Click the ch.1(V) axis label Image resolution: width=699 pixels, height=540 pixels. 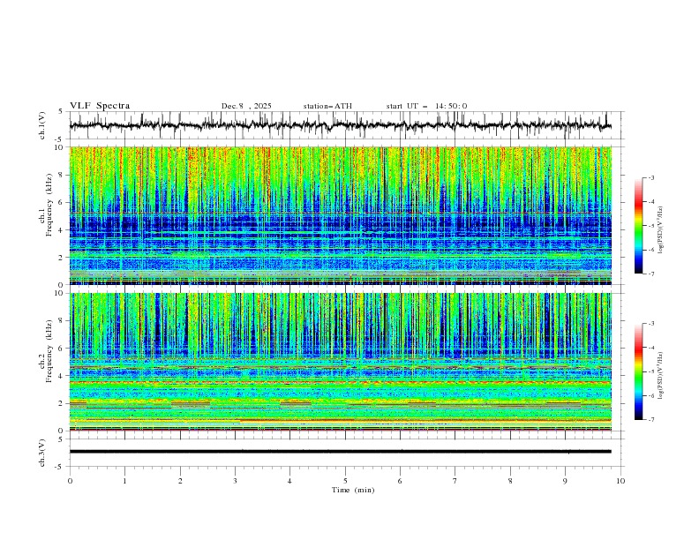coord(43,125)
